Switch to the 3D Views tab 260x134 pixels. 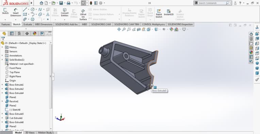(30, 133)
